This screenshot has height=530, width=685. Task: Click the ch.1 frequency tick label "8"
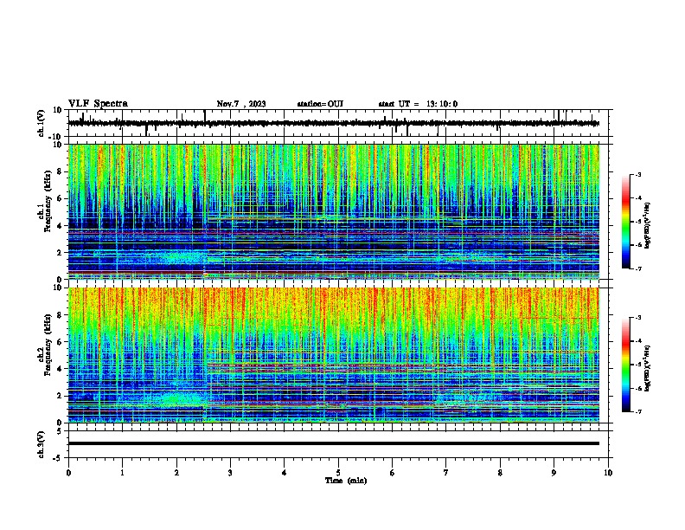click(60, 171)
